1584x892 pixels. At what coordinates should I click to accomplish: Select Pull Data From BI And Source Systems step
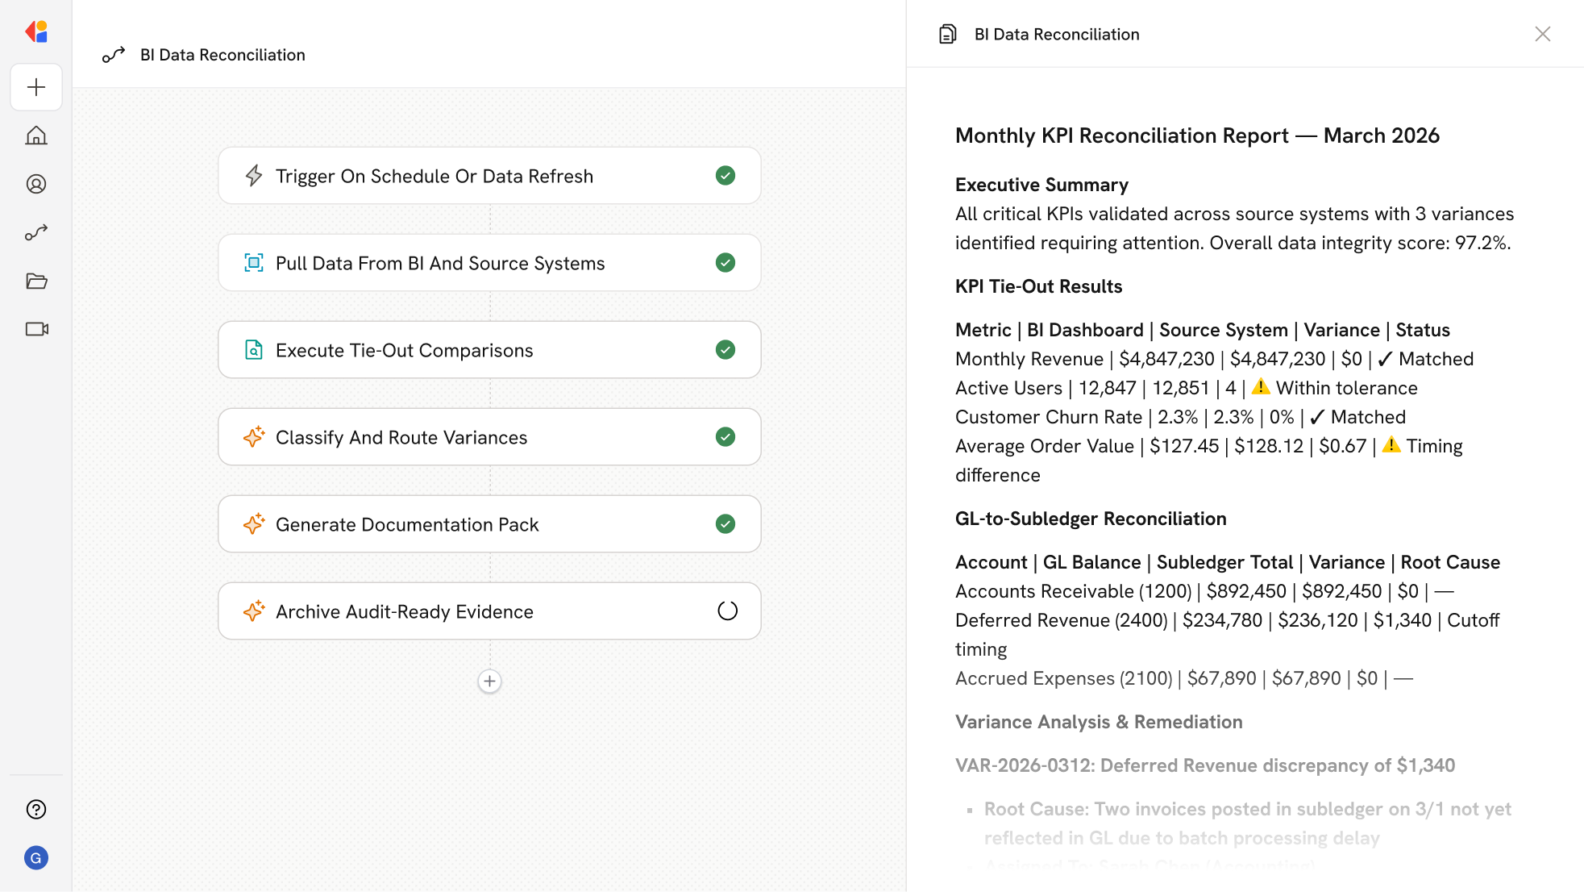(x=440, y=263)
